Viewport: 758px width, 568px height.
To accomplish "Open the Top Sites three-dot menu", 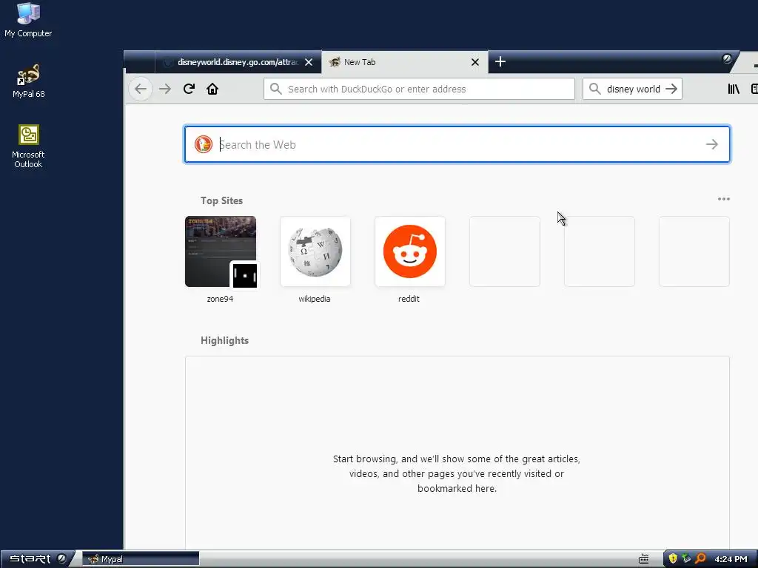I will (x=724, y=199).
